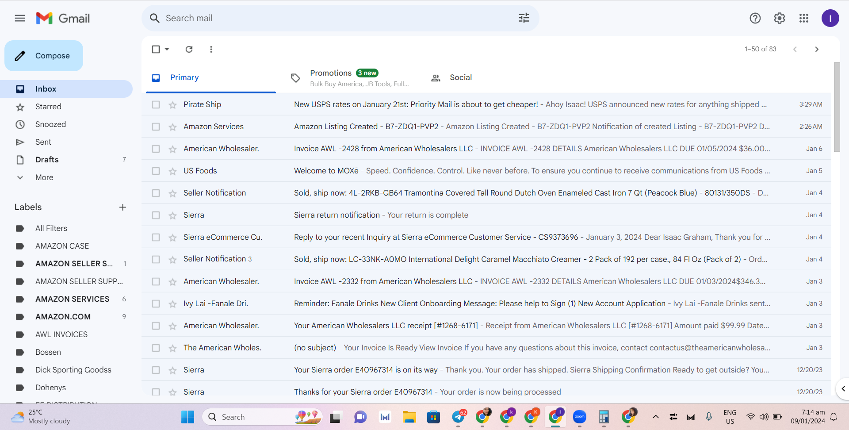Show hidden system tray icons
The width and height of the screenshot is (849, 430).
(x=656, y=417)
